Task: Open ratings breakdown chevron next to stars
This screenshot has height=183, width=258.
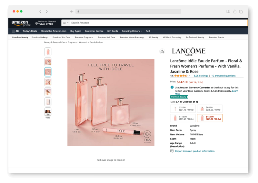Action: point(190,76)
